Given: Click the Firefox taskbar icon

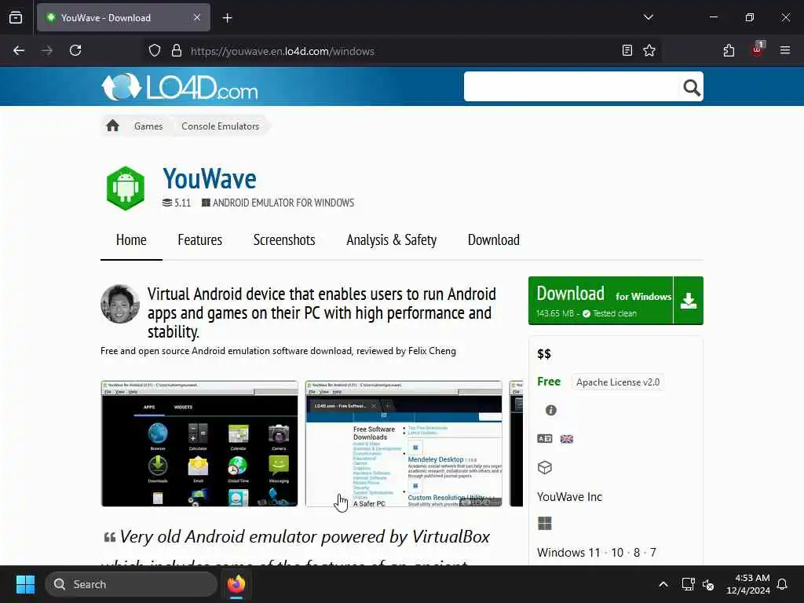Looking at the screenshot, I should pos(236,584).
